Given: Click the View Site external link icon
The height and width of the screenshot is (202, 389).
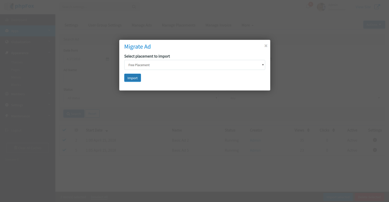Looking at the screenshot, I should point(377,7).
